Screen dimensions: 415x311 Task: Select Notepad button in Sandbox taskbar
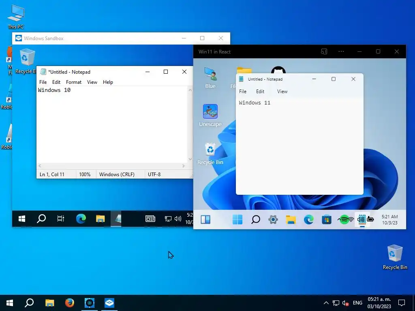point(116,218)
